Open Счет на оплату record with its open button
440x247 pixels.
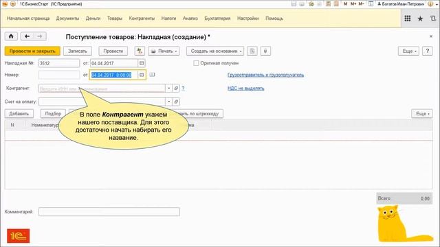point(176,102)
